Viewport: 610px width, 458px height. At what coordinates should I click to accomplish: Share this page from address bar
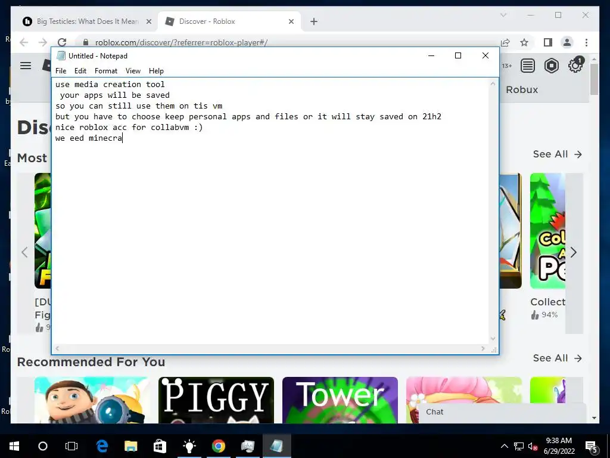[505, 42]
